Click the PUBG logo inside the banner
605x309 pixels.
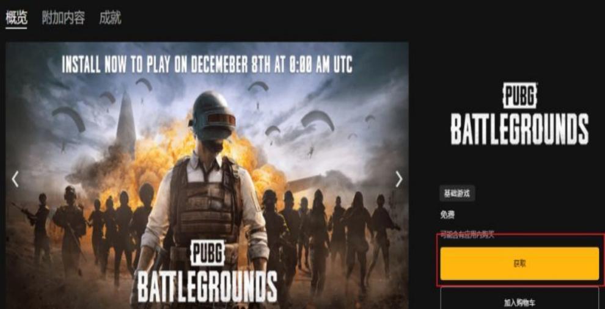click(x=207, y=253)
